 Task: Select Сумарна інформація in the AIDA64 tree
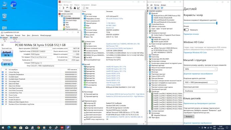[73, 18]
